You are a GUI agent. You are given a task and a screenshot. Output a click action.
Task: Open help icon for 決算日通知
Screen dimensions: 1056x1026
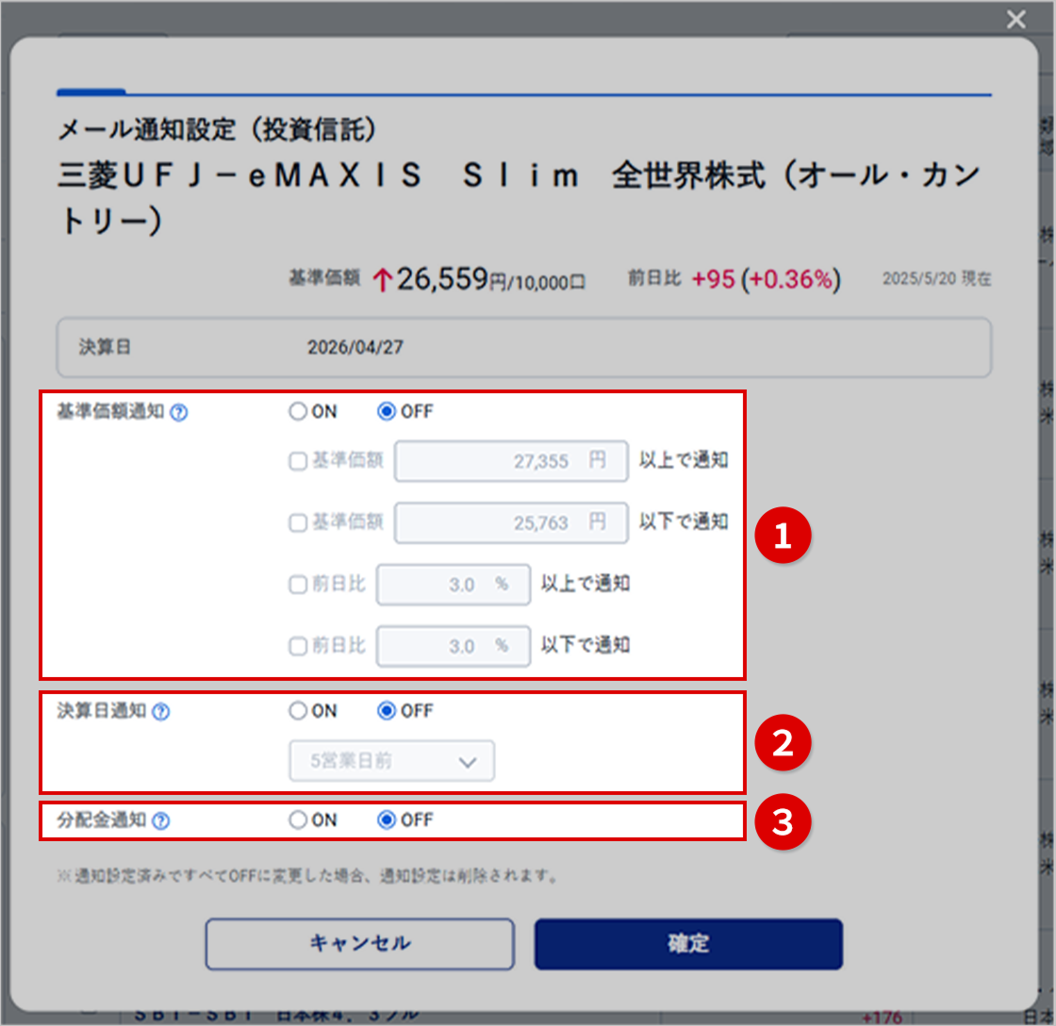(x=161, y=711)
